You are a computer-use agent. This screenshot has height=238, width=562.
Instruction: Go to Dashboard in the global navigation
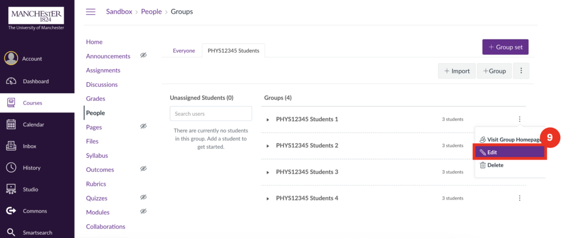[x=35, y=81]
